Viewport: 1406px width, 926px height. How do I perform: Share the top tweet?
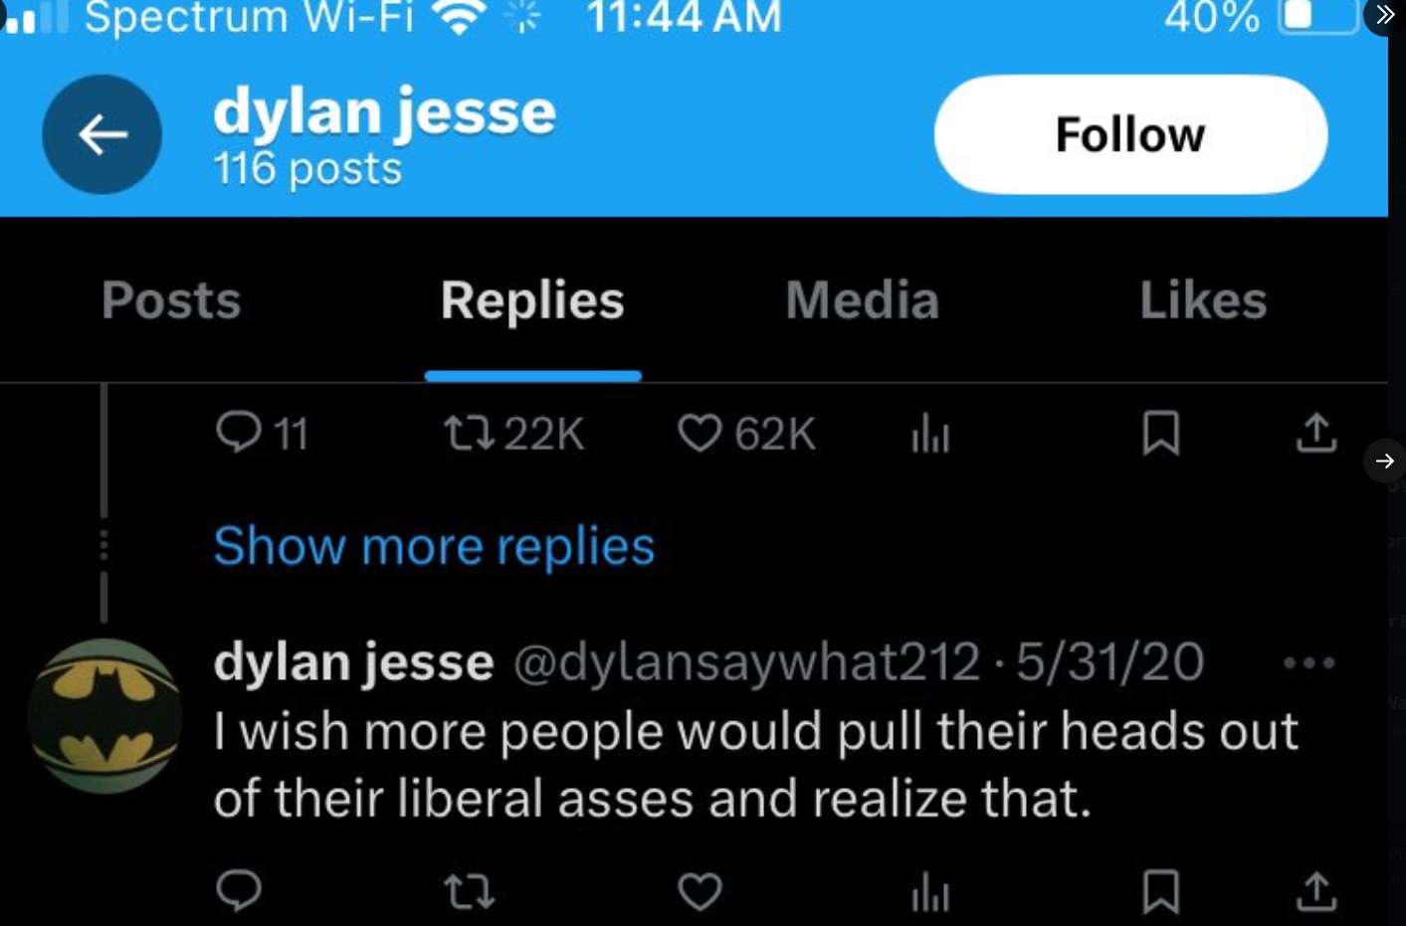[x=1315, y=434]
